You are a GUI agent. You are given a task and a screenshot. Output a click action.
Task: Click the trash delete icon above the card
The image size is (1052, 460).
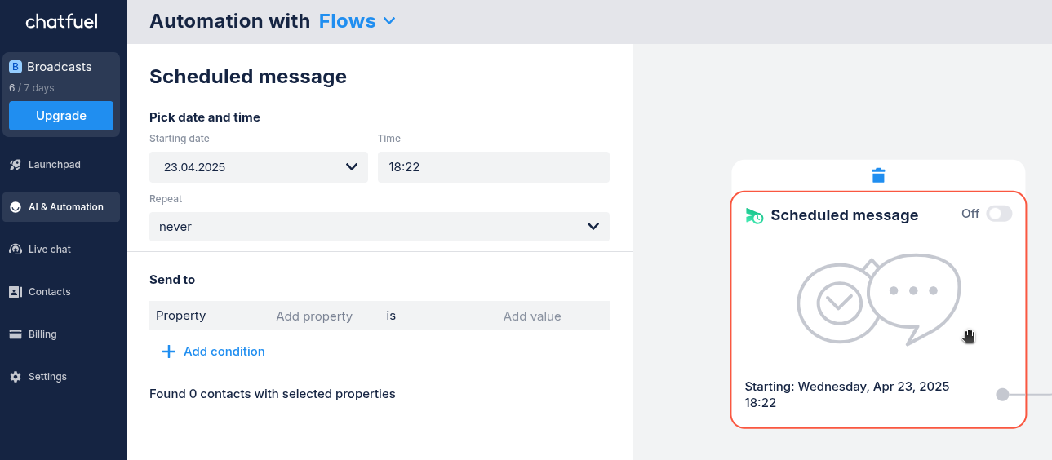click(x=878, y=175)
